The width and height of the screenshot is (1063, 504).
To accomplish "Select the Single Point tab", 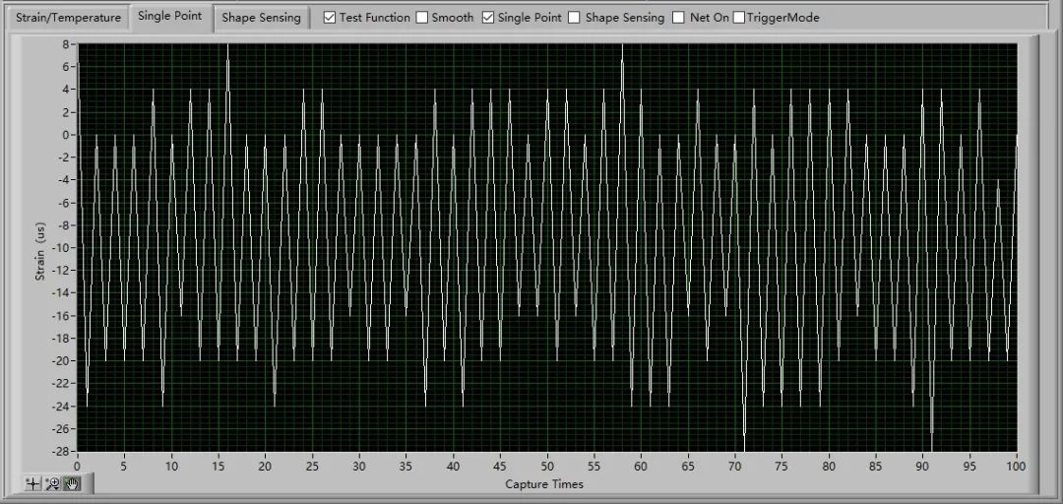I will pos(170,17).
